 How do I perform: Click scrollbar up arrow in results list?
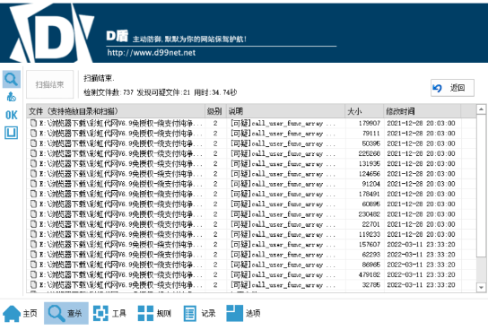coord(481,109)
